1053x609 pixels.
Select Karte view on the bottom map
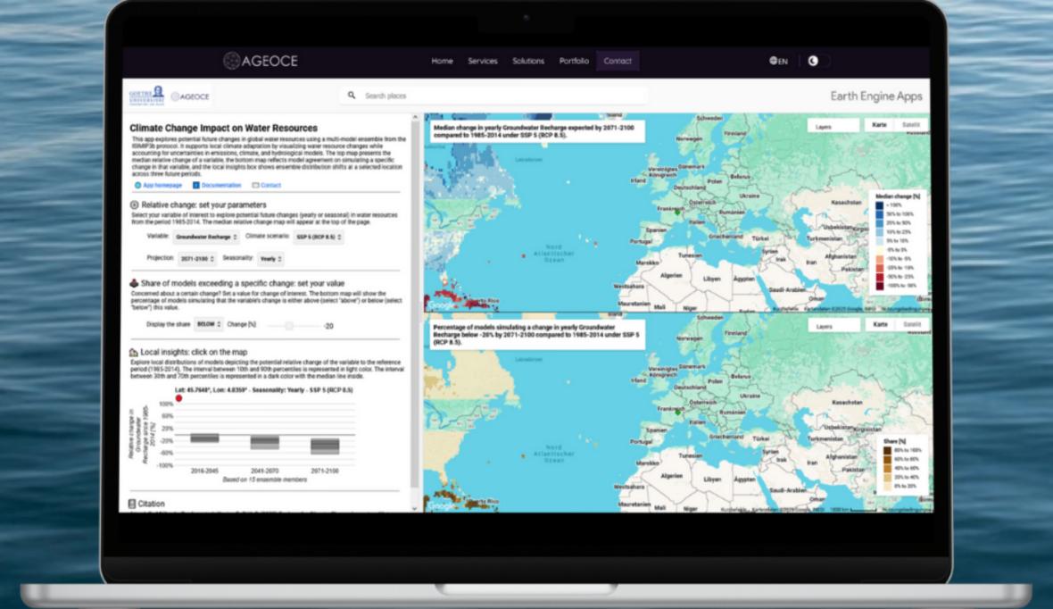click(x=880, y=326)
